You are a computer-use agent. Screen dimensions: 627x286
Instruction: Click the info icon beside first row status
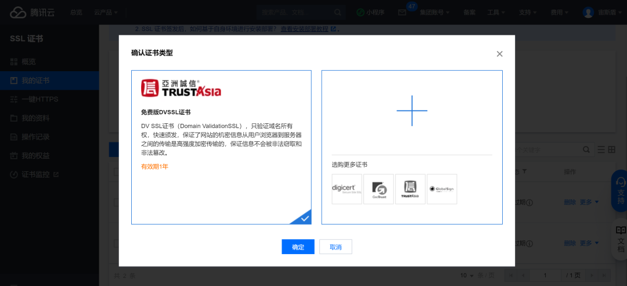point(529,203)
